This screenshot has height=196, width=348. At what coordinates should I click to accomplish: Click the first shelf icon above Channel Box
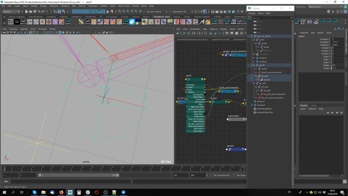[297, 21]
